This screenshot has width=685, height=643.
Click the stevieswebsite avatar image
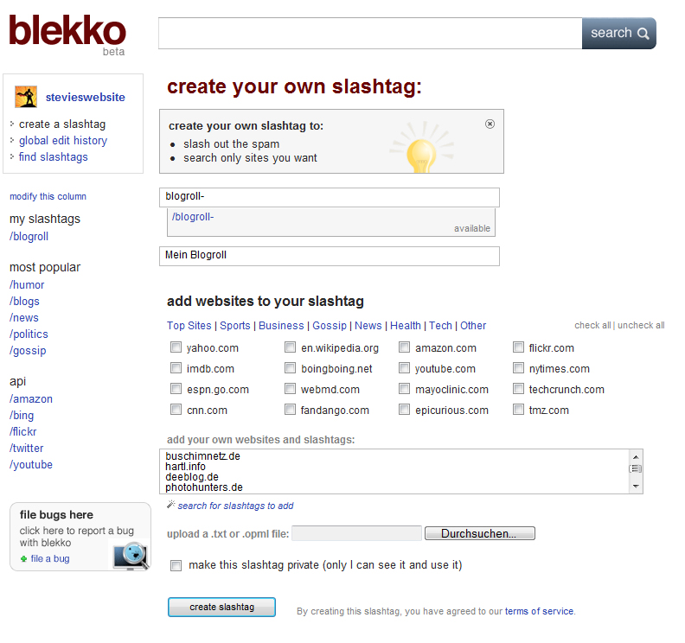pyautogui.click(x=26, y=97)
